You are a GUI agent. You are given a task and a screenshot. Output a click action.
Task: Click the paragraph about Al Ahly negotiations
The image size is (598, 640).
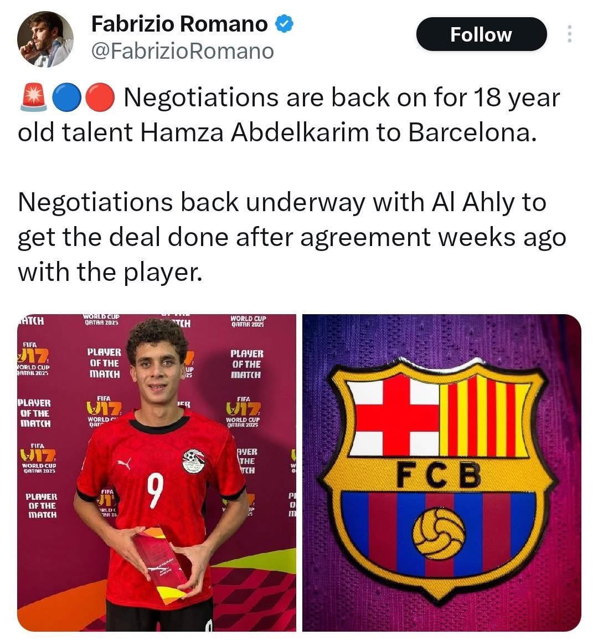click(291, 237)
